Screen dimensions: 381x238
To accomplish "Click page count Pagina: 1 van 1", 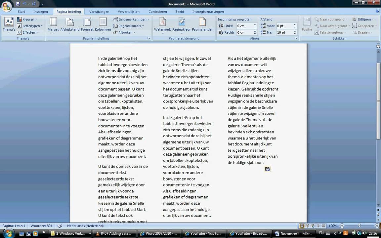I will (14, 226).
